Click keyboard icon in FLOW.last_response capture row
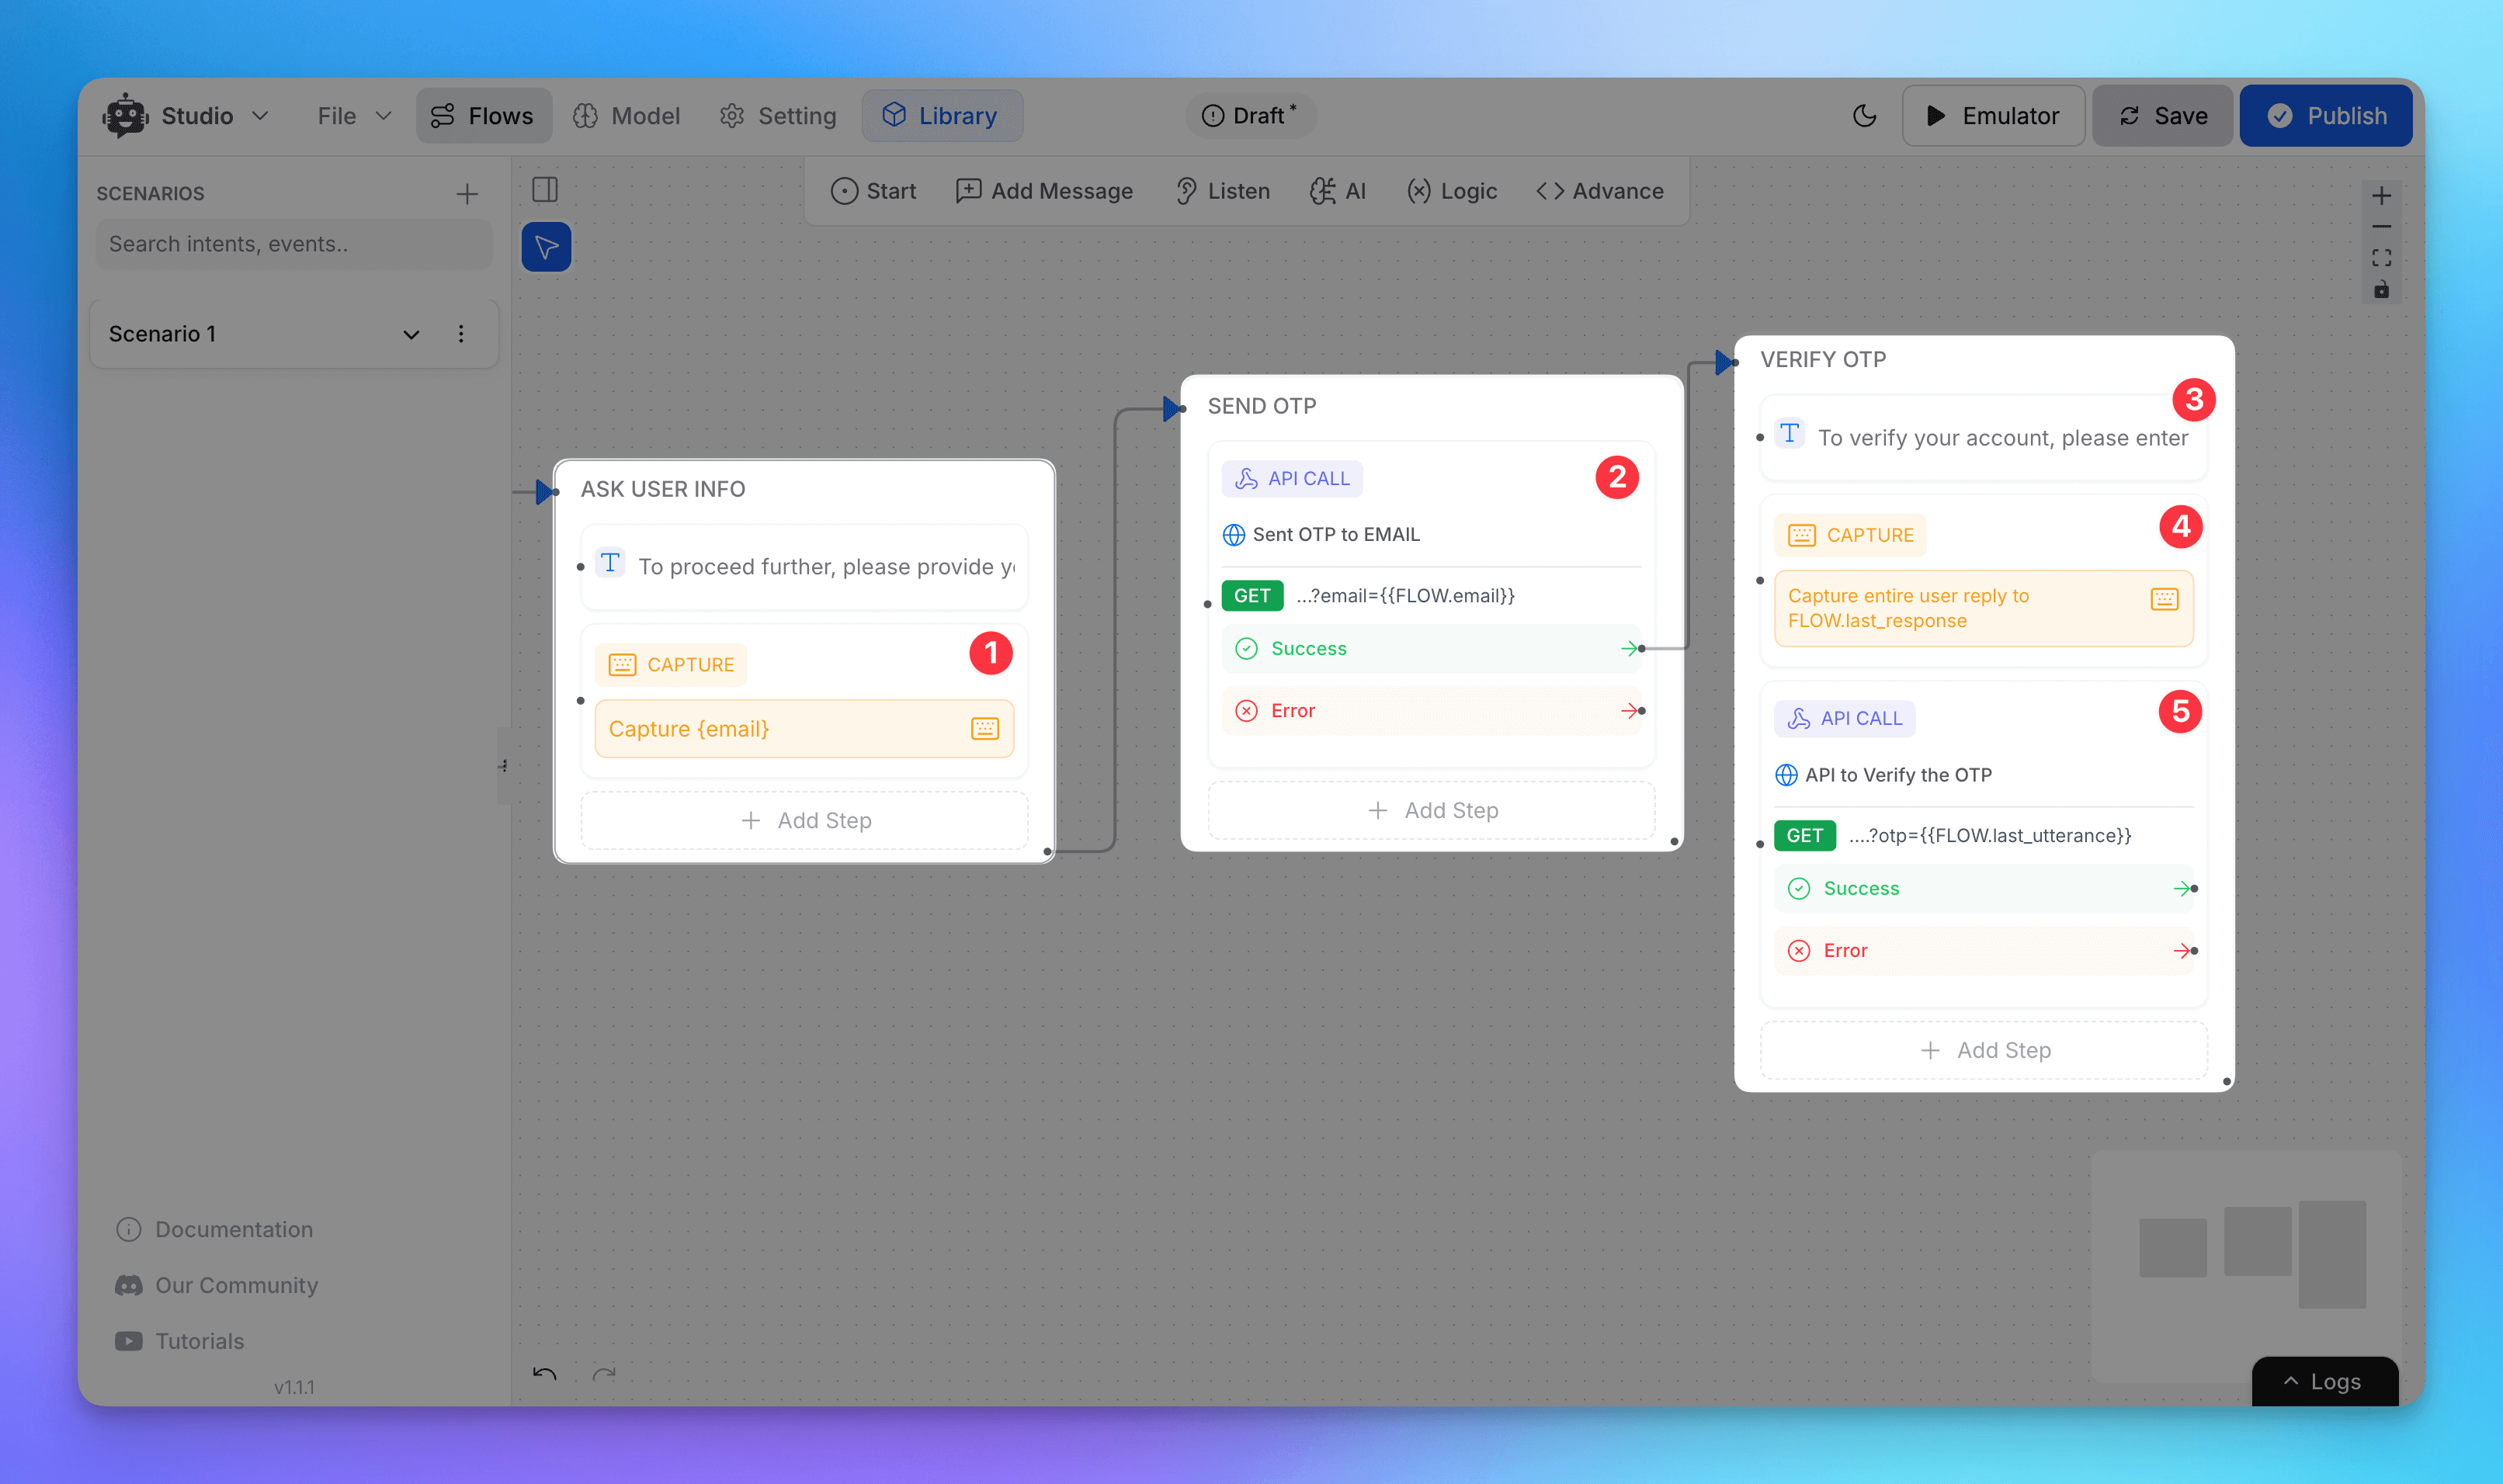The width and height of the screenshot is (2503, 1484). [x=2164, y=599]
